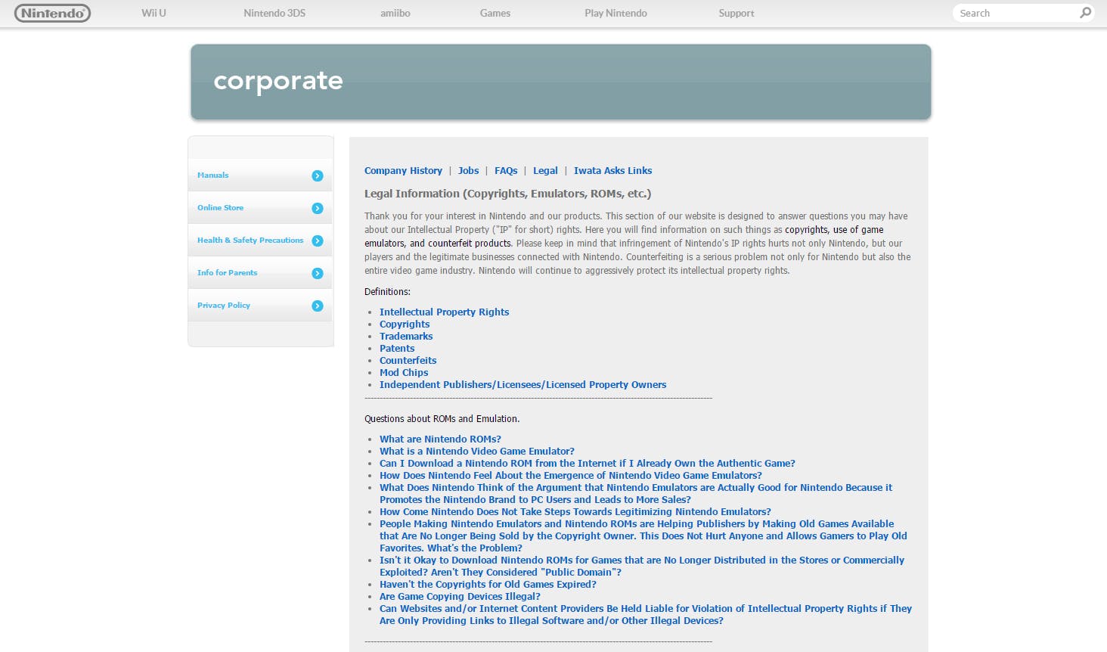Jump to the Copyrights definition
Screen dimensions: 1107x652
click(x=405, y=324)
